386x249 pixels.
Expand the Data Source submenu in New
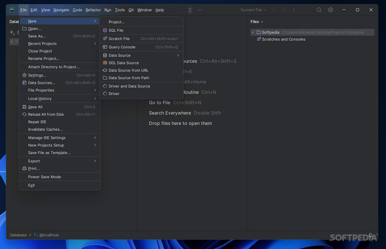pyautogui.click(x=178, y=55)
